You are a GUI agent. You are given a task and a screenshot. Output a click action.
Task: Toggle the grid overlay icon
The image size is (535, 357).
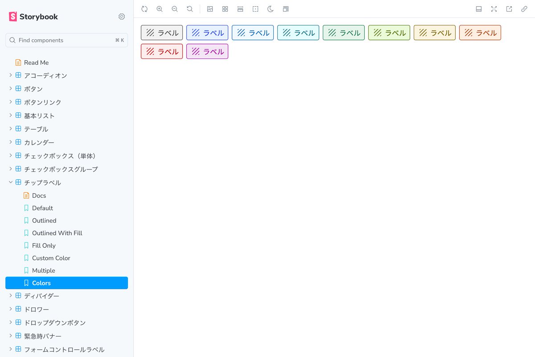tap(225, 9)
